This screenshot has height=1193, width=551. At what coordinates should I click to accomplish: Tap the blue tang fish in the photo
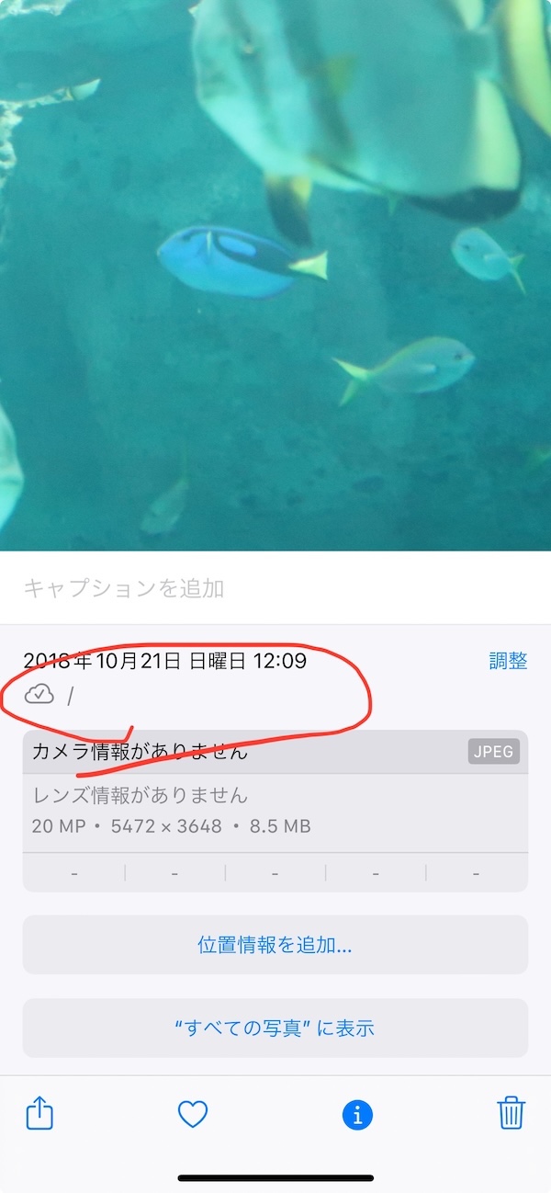(242, 262)
